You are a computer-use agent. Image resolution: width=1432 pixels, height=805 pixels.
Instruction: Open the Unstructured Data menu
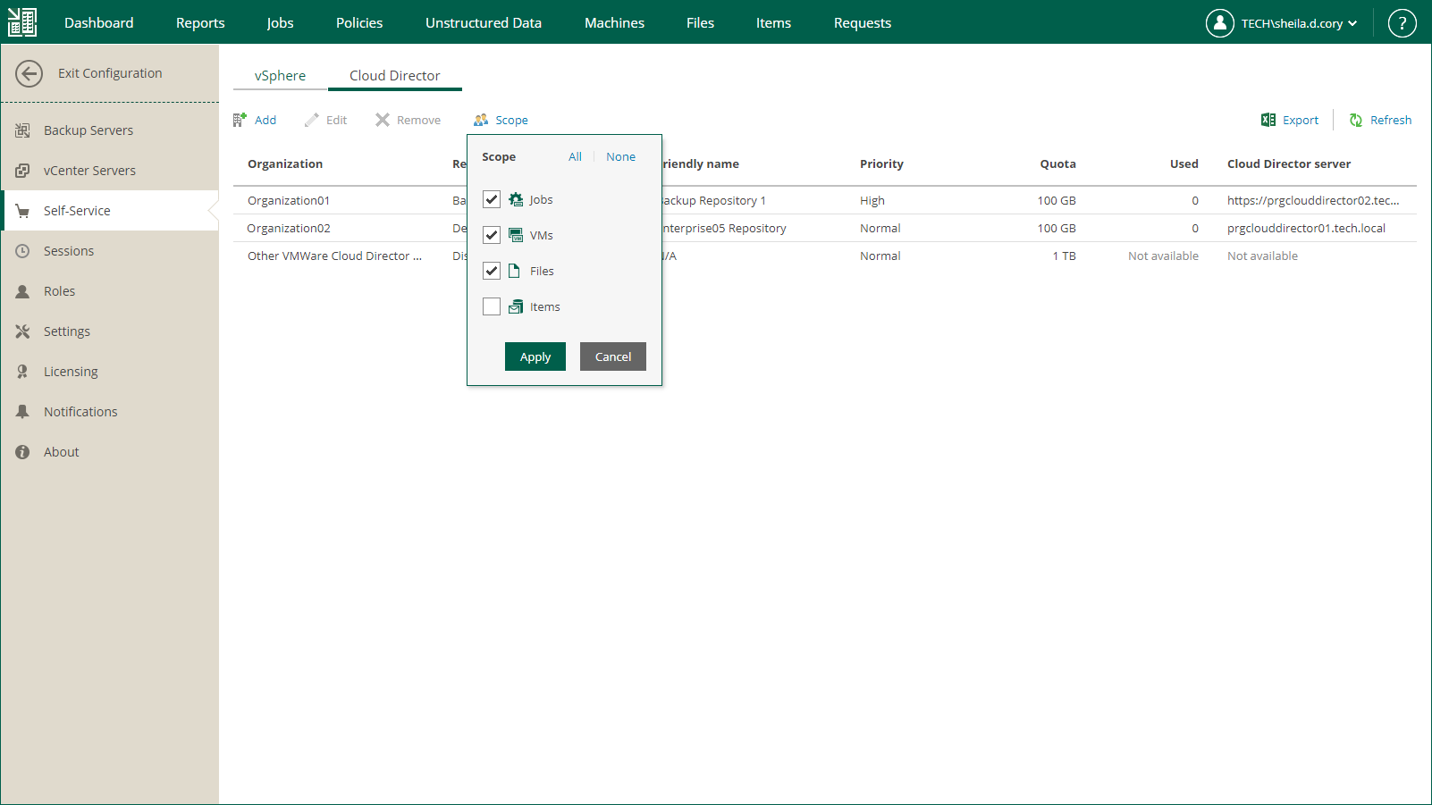coord(483,23)
